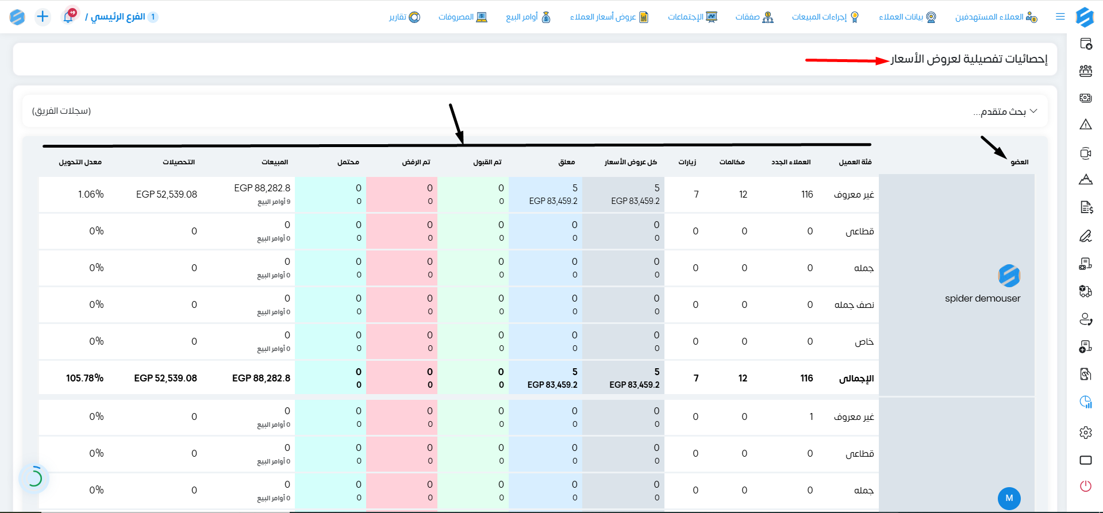Click the plus quick-add icon
This screenshot has height=513, width=1103.
[43, 17]
